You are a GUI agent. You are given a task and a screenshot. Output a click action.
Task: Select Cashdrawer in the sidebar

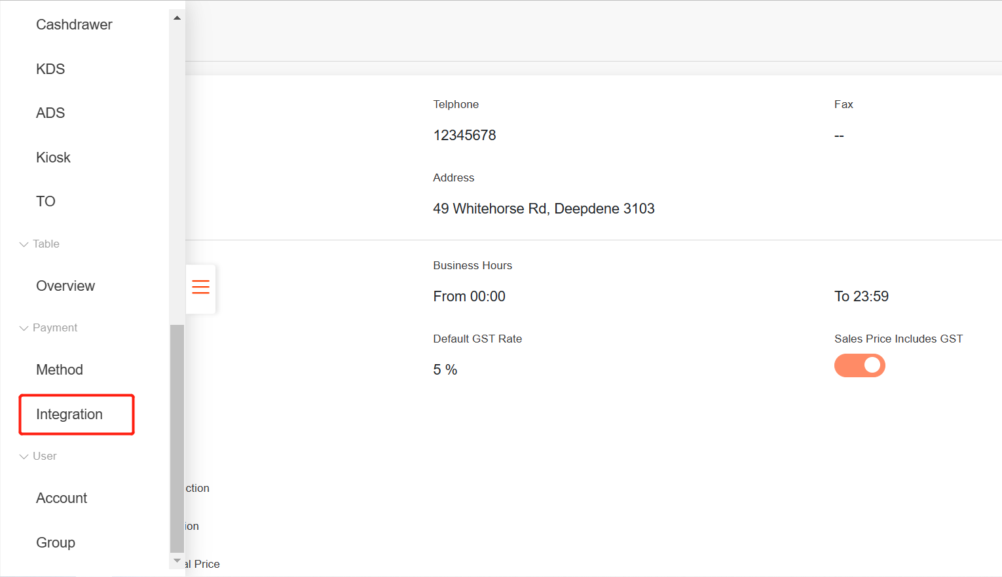[x=74, y=24]
